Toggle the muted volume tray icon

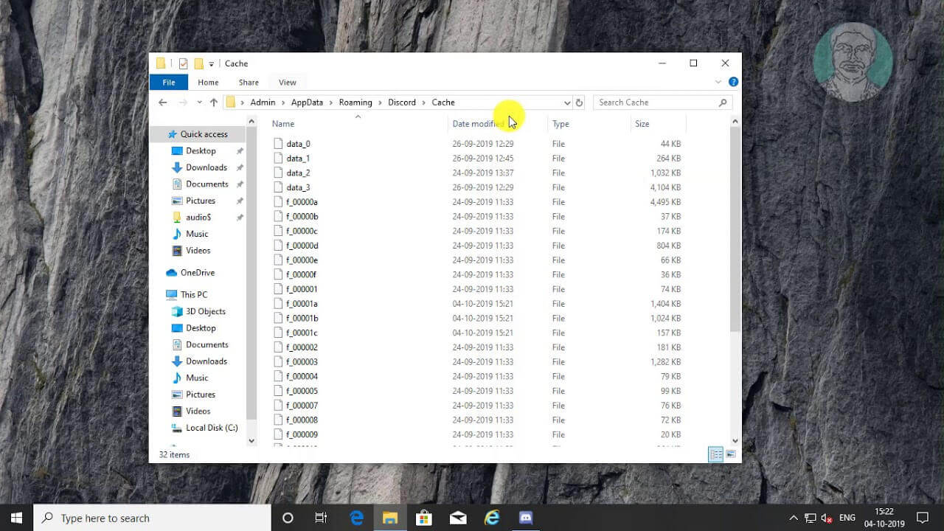click(827, 518)
